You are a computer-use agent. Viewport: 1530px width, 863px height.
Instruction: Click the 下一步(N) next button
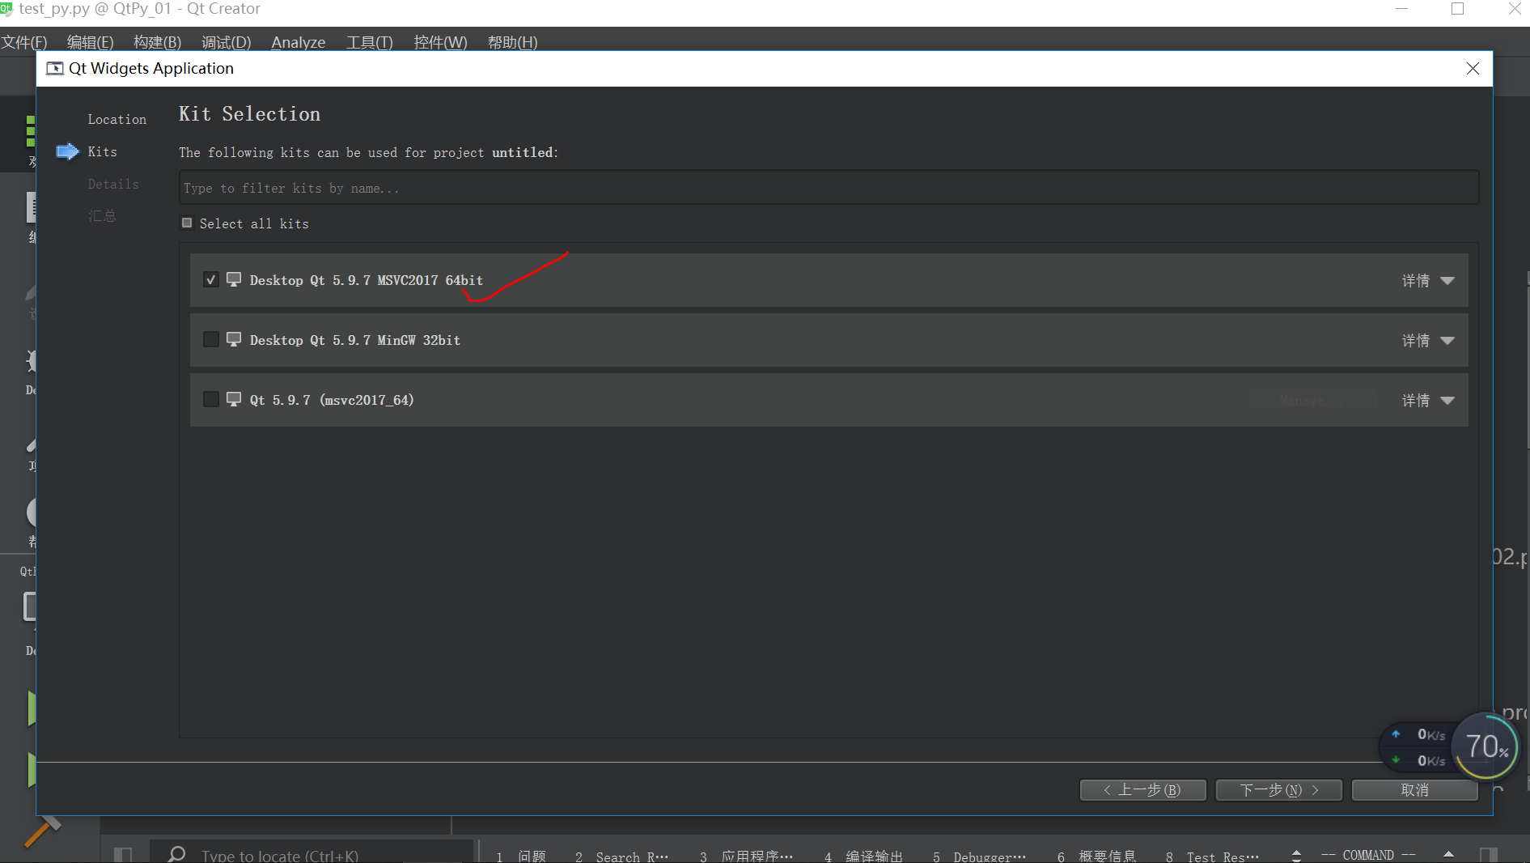[1278, 790]
